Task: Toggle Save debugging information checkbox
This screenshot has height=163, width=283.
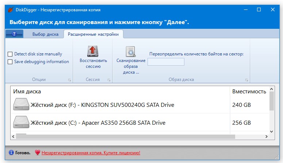Action: pyautogui.click(x=10, y=62)
